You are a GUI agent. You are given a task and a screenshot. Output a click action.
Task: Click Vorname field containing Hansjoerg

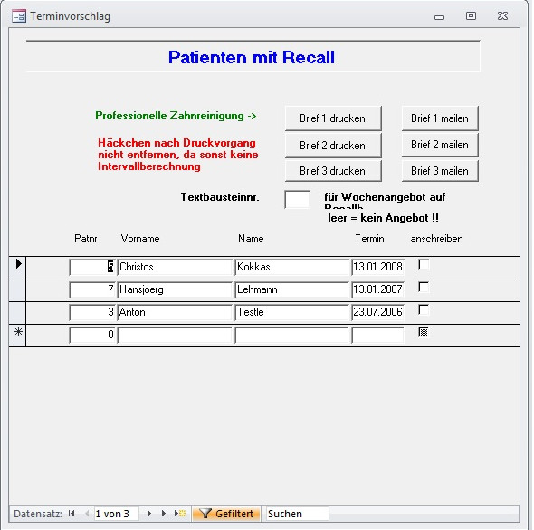click(x=175, y=289)
